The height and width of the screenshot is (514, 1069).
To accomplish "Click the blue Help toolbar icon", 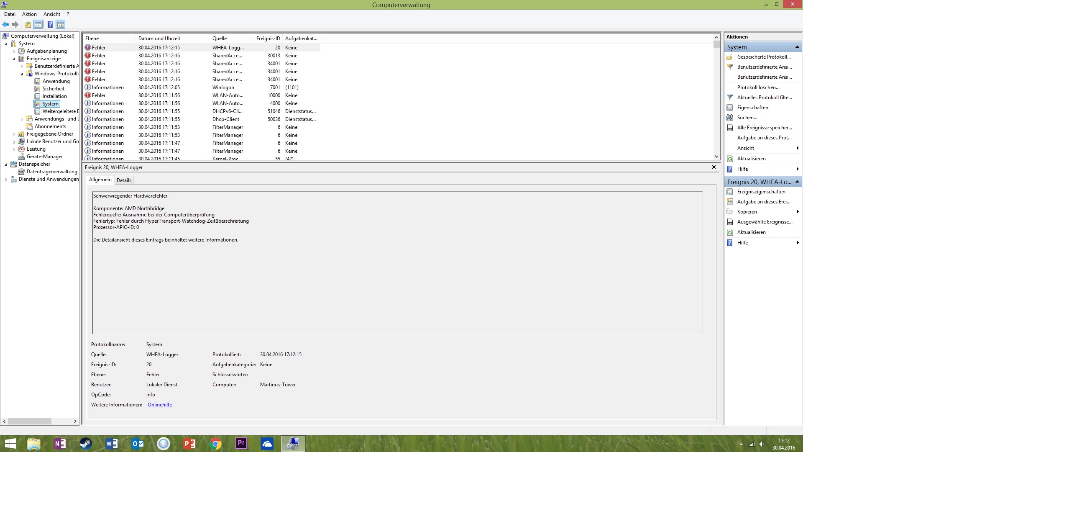I will point(50,24).
